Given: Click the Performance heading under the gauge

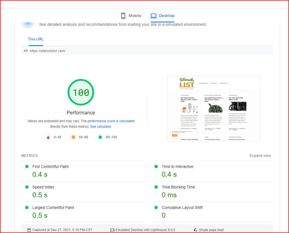Looking at the screenshot, I should [x=81, y=113].
